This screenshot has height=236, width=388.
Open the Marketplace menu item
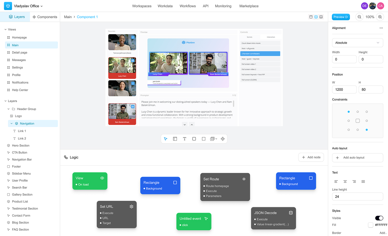249,6
